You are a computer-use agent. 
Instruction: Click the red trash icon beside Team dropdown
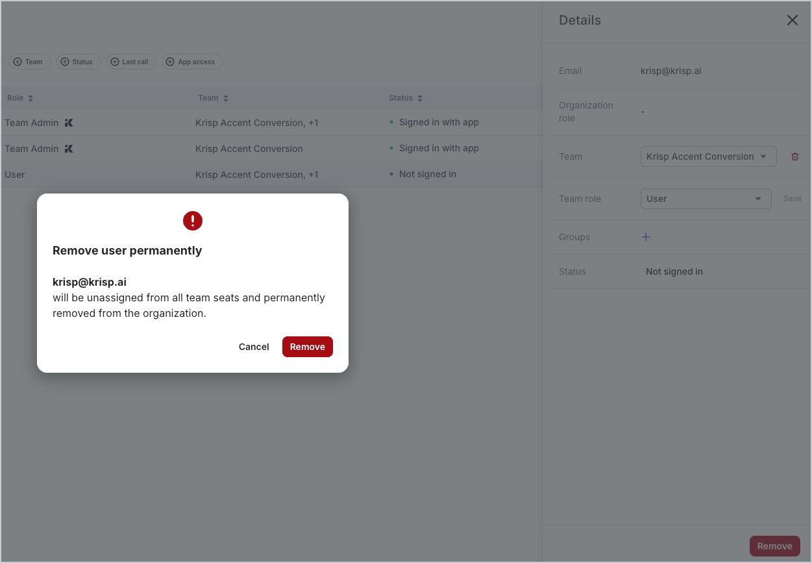tap(794, 156)
